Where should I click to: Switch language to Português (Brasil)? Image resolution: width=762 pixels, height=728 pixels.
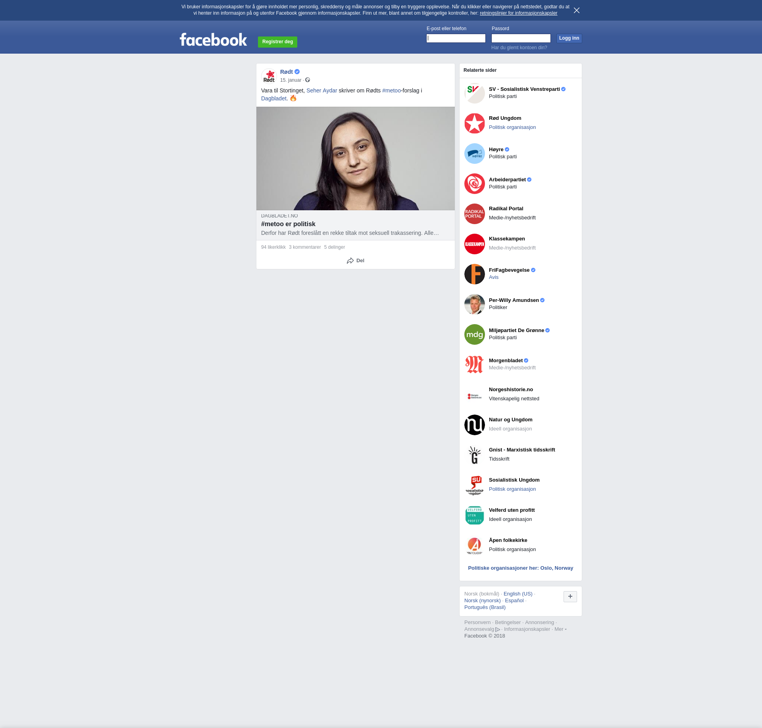(x=485, y=607)
